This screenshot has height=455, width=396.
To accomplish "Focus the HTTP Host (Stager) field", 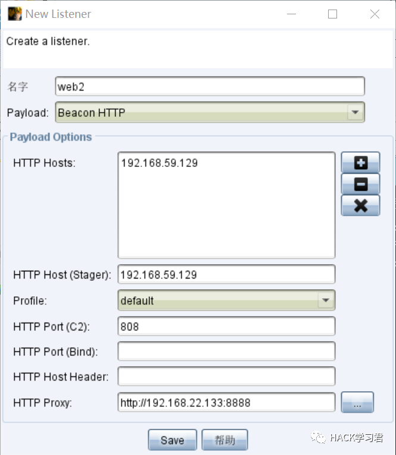I will pos(226,275).
